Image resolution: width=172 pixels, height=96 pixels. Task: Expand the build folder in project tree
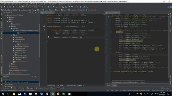tap(8, 17)
